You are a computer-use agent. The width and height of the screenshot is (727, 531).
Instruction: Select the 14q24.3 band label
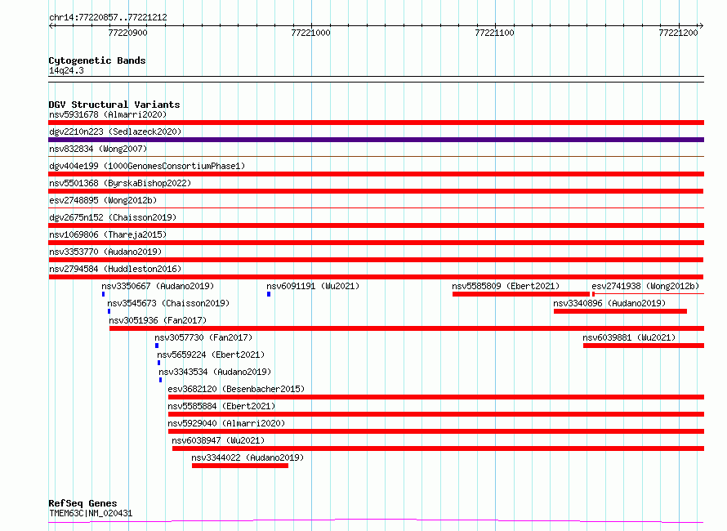click(x=66, y=70)
